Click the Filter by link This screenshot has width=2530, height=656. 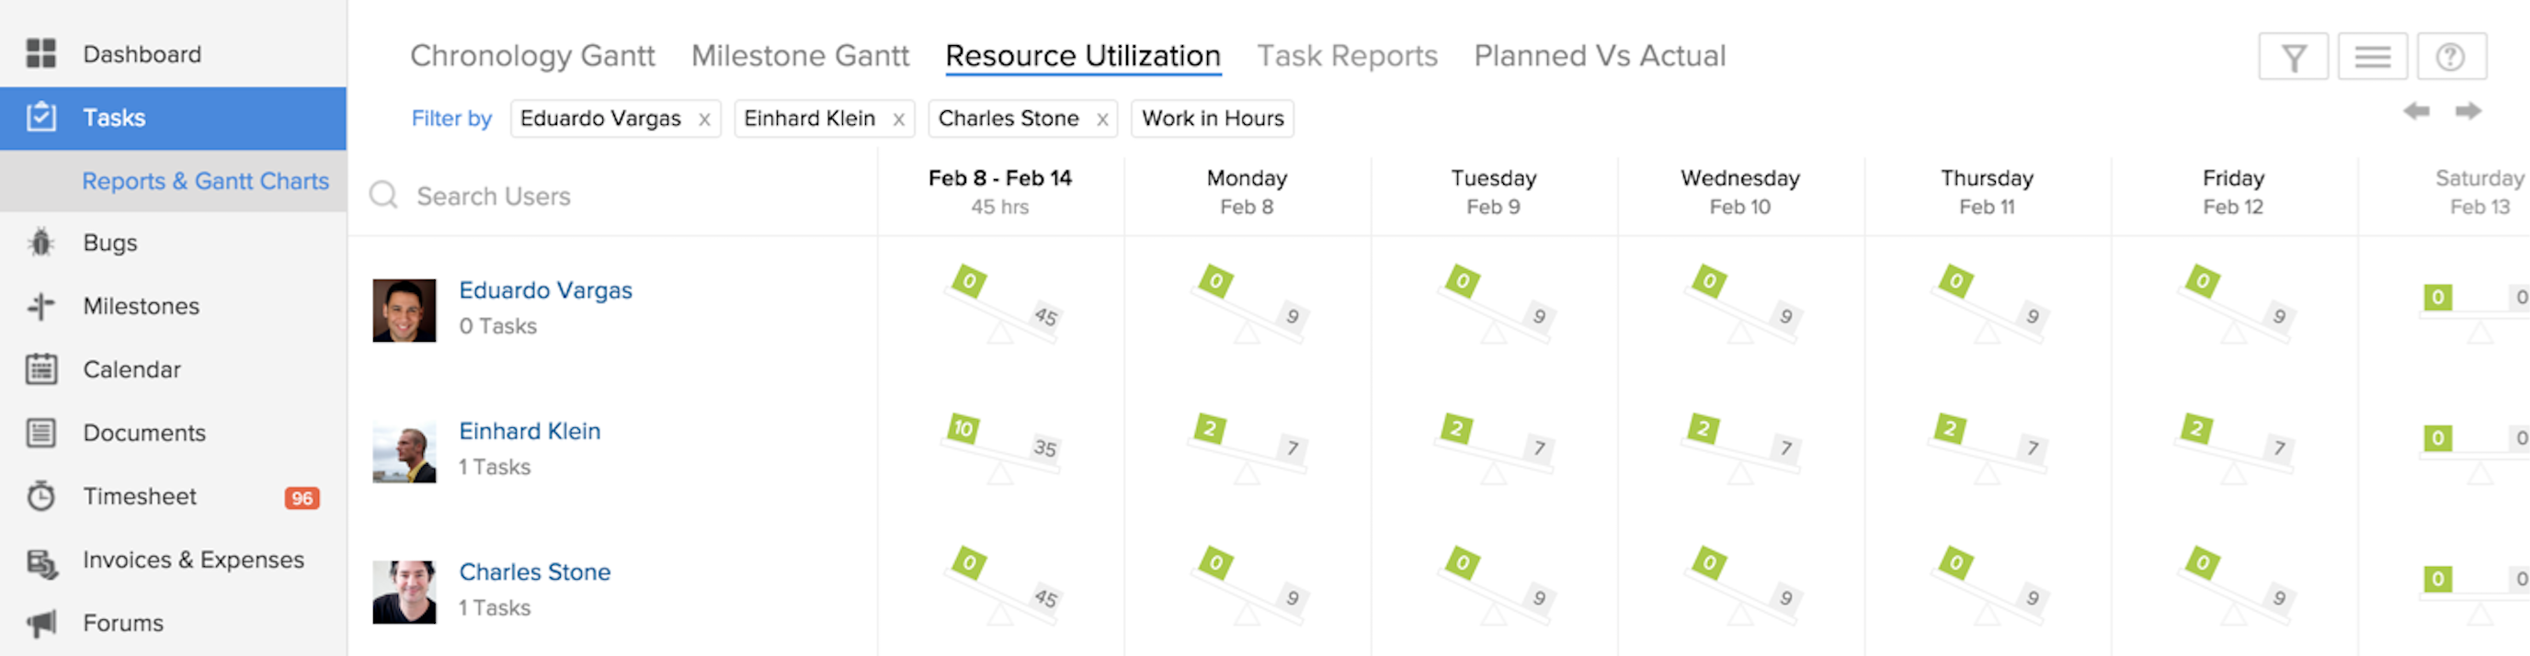click(x=450, y=119)
